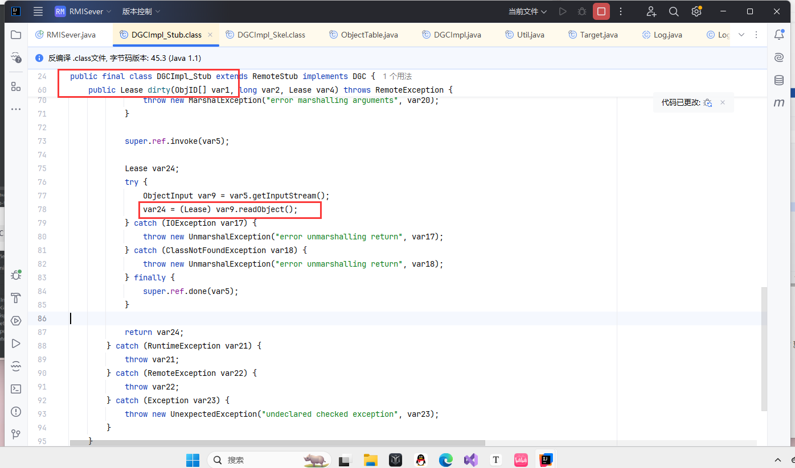
Task: Open the Debug tool window bug icon
Action: [x=16, y=275]
